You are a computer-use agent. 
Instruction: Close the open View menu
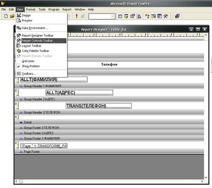[x=20, y=9]
